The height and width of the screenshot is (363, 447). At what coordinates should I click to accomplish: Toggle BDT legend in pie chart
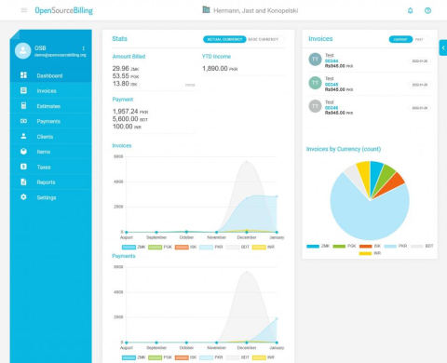(422, 246)
